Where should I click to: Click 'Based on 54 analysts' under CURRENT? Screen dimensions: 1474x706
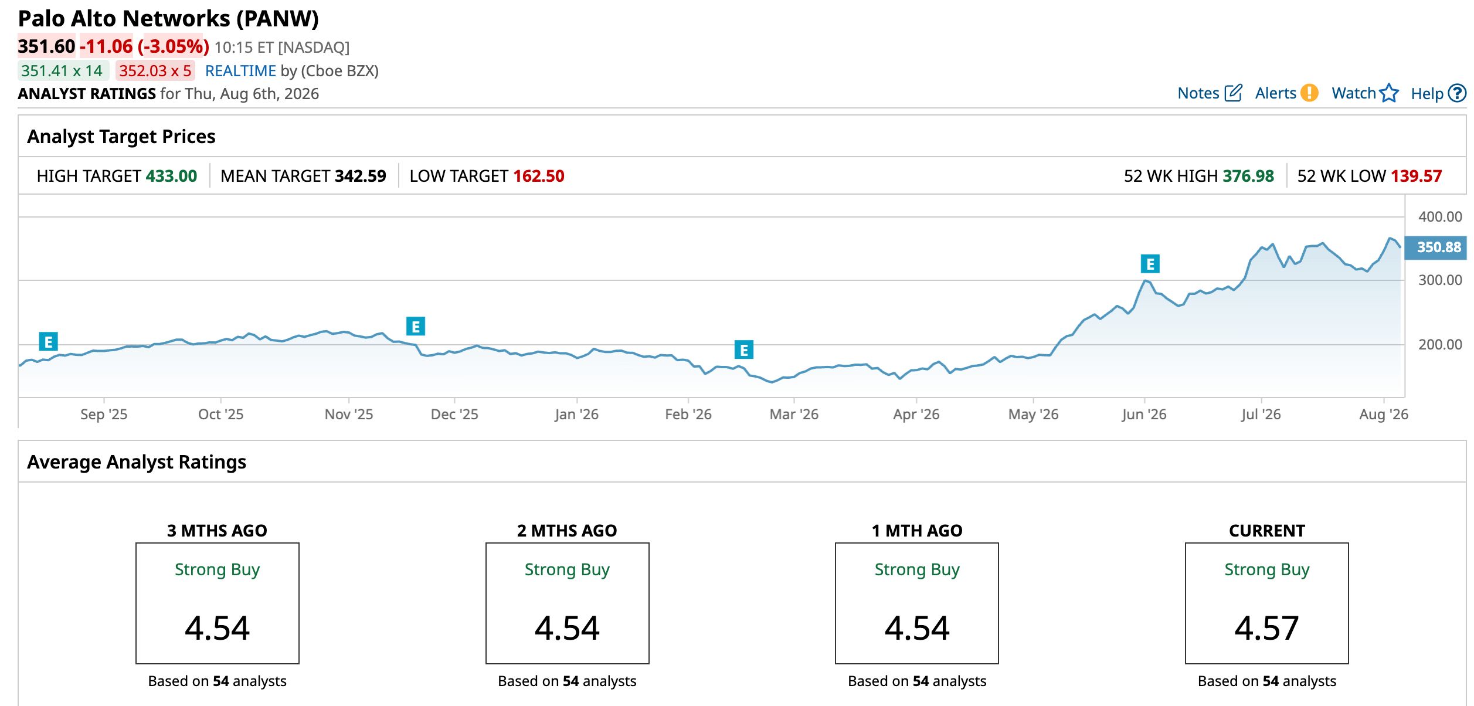click(x=1267, y=681)
